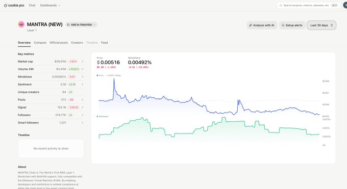Click the star icon in Add to Watchlist
The width and height of the screenshot is (347, 189).
click(x=68, y=24)
